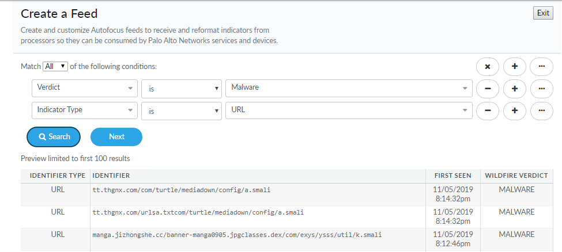Click the Exit button
Screen dimensions: 562x252
[543, 13]
